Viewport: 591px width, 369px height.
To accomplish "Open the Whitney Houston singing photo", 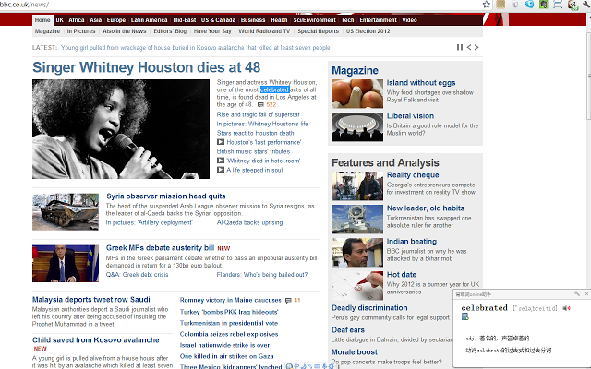I will [121, 129].
